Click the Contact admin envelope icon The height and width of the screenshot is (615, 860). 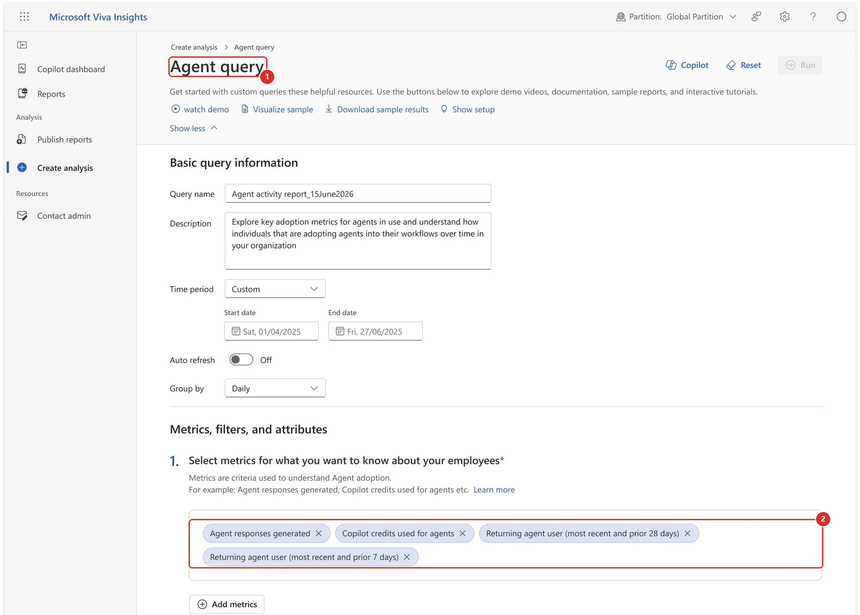[x=22, y=215]
